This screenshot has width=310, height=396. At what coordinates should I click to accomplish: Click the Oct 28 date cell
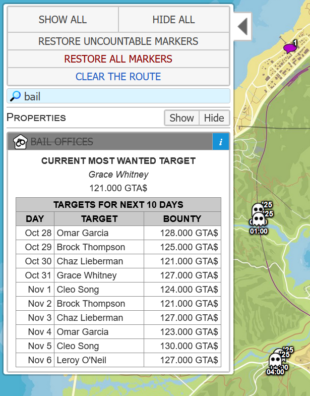click(x=35, y=233)
